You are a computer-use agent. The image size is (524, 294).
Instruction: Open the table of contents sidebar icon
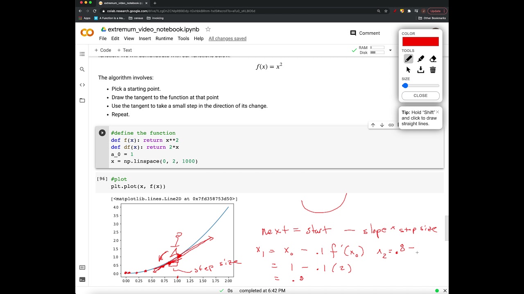(82, 54)
